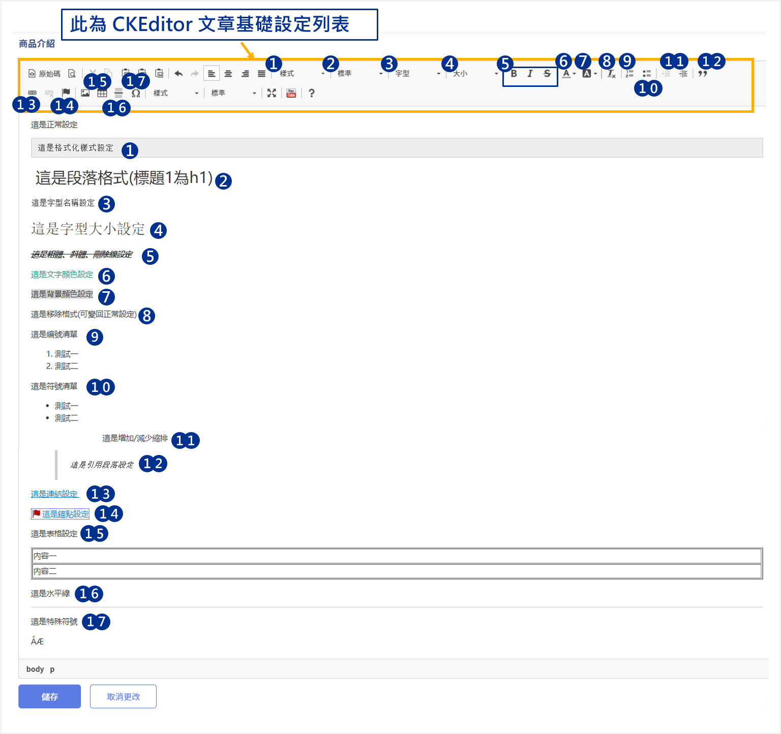Screen dimensions: 781x734
Task: Open the text color picker
Action: 568,74
